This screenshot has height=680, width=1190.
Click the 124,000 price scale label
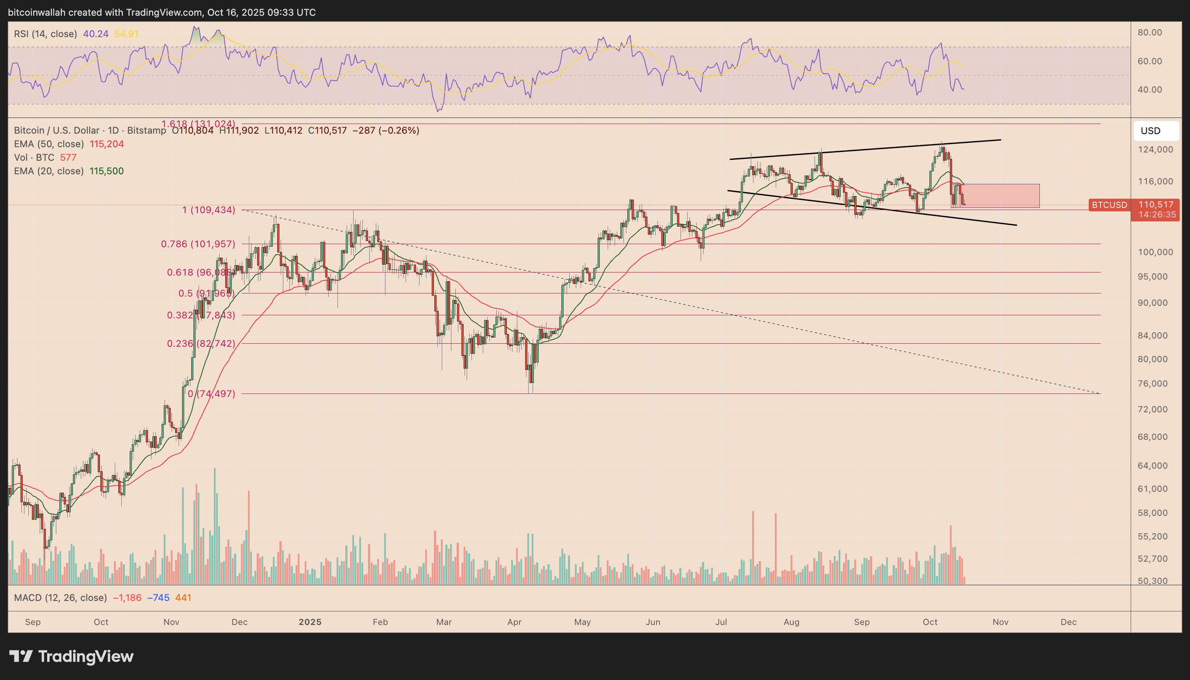pyautogui.click(x=1155, y=149)
